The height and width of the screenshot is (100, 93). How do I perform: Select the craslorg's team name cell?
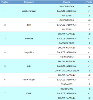[x=29, y=11]
